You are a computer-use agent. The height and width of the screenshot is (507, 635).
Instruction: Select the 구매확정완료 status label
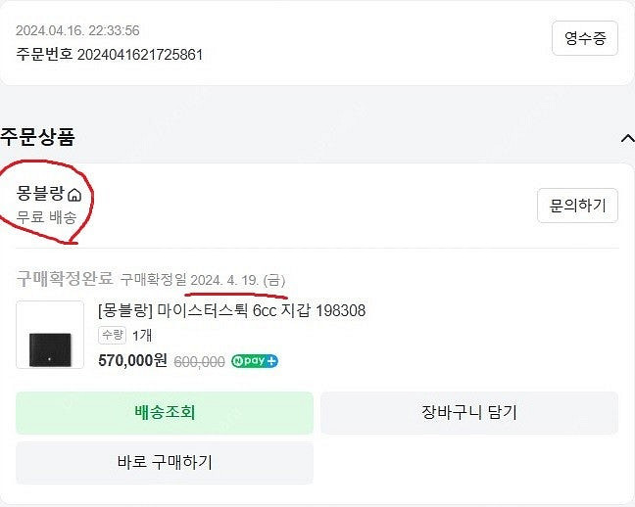click(65, 279)
